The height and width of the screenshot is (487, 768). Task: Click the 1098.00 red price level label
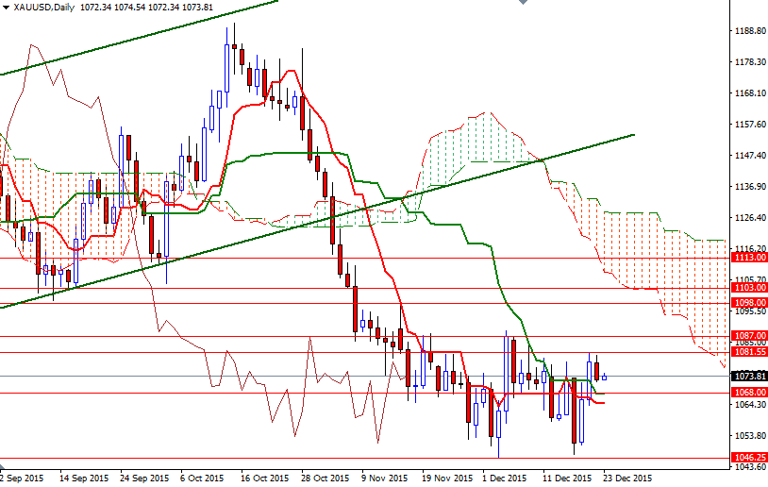point(748,303)
